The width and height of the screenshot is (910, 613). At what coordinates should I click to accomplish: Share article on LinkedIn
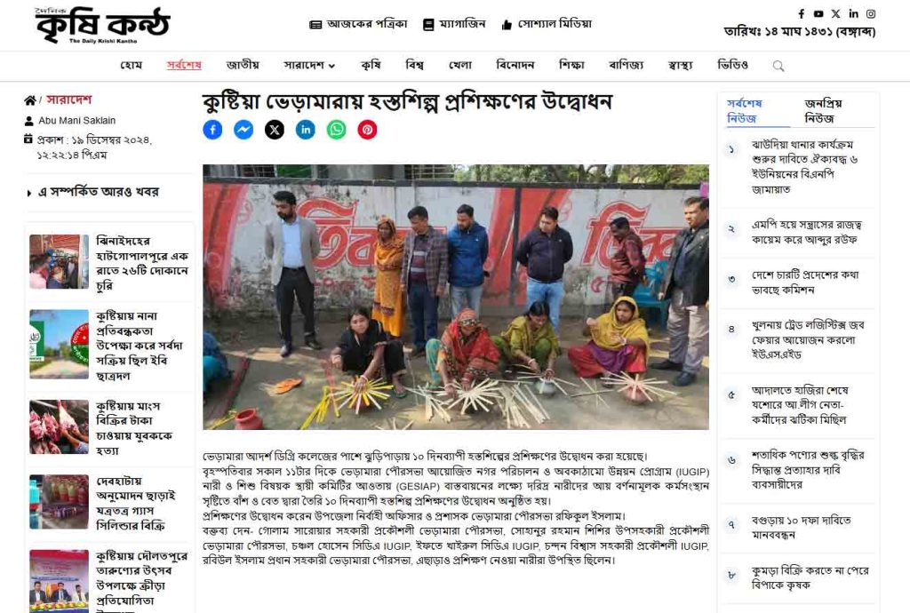(x=306, y=130)
